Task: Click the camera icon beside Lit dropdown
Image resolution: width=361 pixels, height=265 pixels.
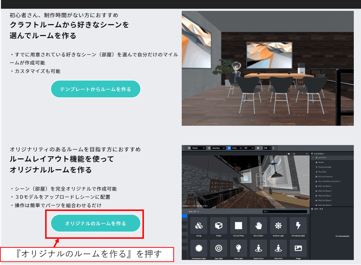Action: (289, 154)
